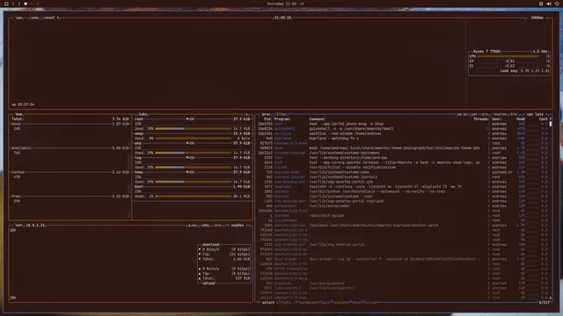Screen dimensions: 563x316
Task: Cycle the preset option in the cpu header
Action: coord(50,18)
